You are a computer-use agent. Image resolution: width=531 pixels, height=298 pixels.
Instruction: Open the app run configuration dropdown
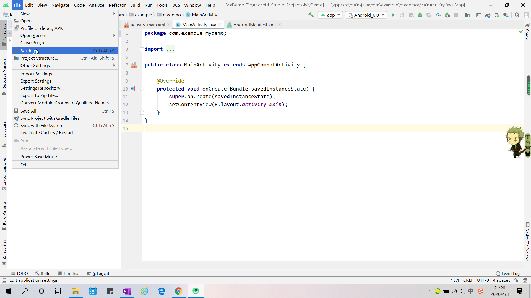(330, 15)
